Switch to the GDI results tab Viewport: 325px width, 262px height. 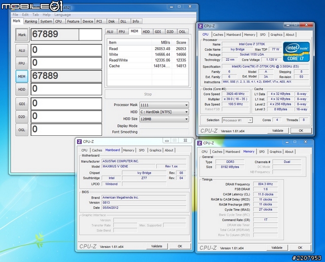(x=158, y=31)
